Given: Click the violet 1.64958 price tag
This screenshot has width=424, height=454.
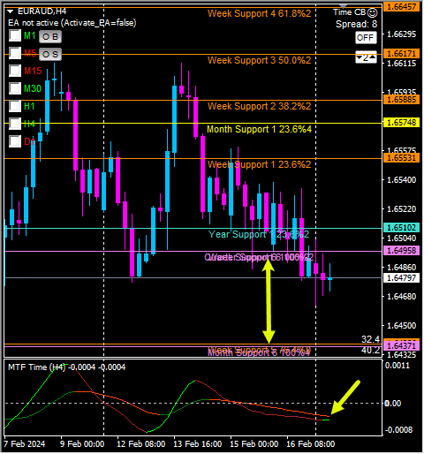Looking at the screenshot, I should pyautogui.click(x=401, y=251).
